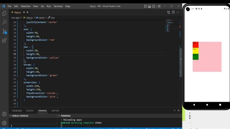230x129 pixels.
Task: Click the VS Code logo icon
Action: tap(3, 6)
